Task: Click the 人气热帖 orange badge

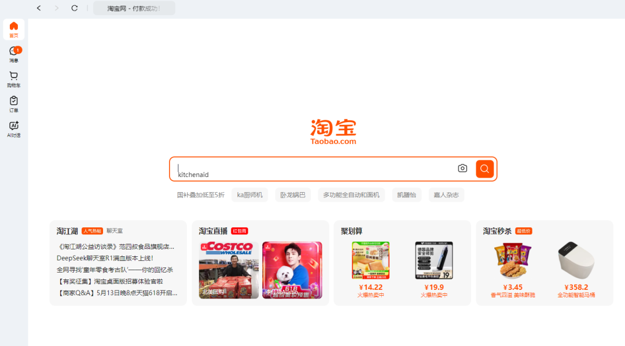Action: click(x=92, y=231)
